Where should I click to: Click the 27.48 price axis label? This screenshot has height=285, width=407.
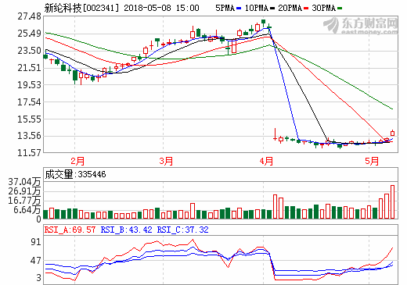(x=29, y=16)
